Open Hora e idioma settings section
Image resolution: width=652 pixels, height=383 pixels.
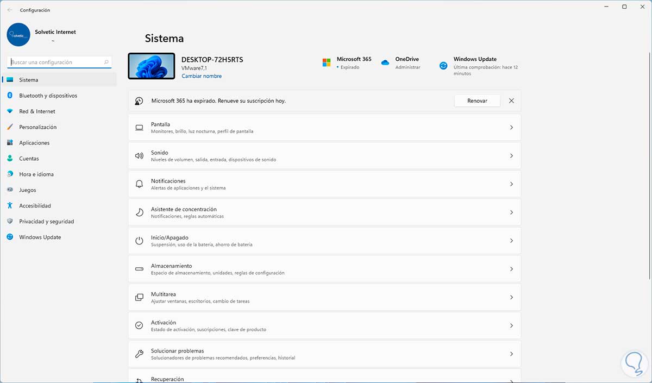click(36, 174)
